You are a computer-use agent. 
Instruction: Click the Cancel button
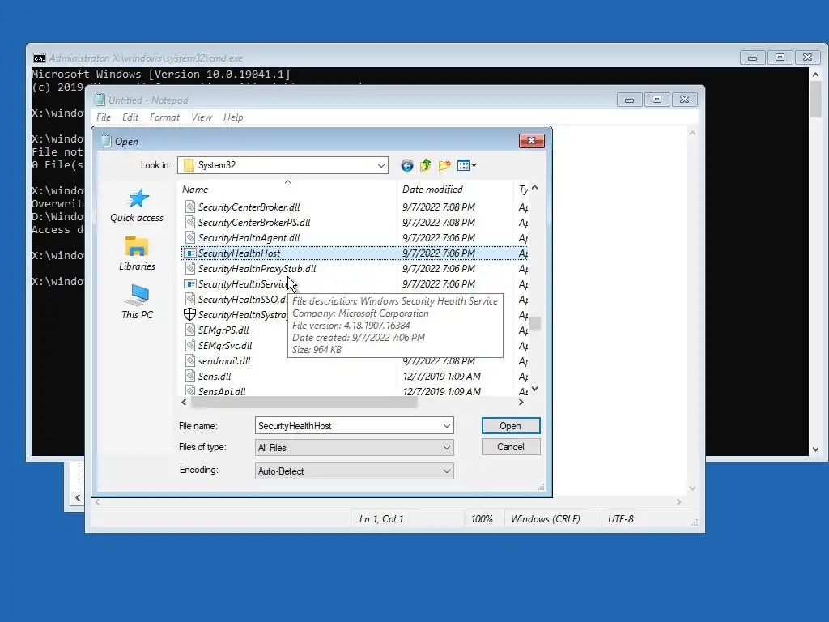pos(511,447)
